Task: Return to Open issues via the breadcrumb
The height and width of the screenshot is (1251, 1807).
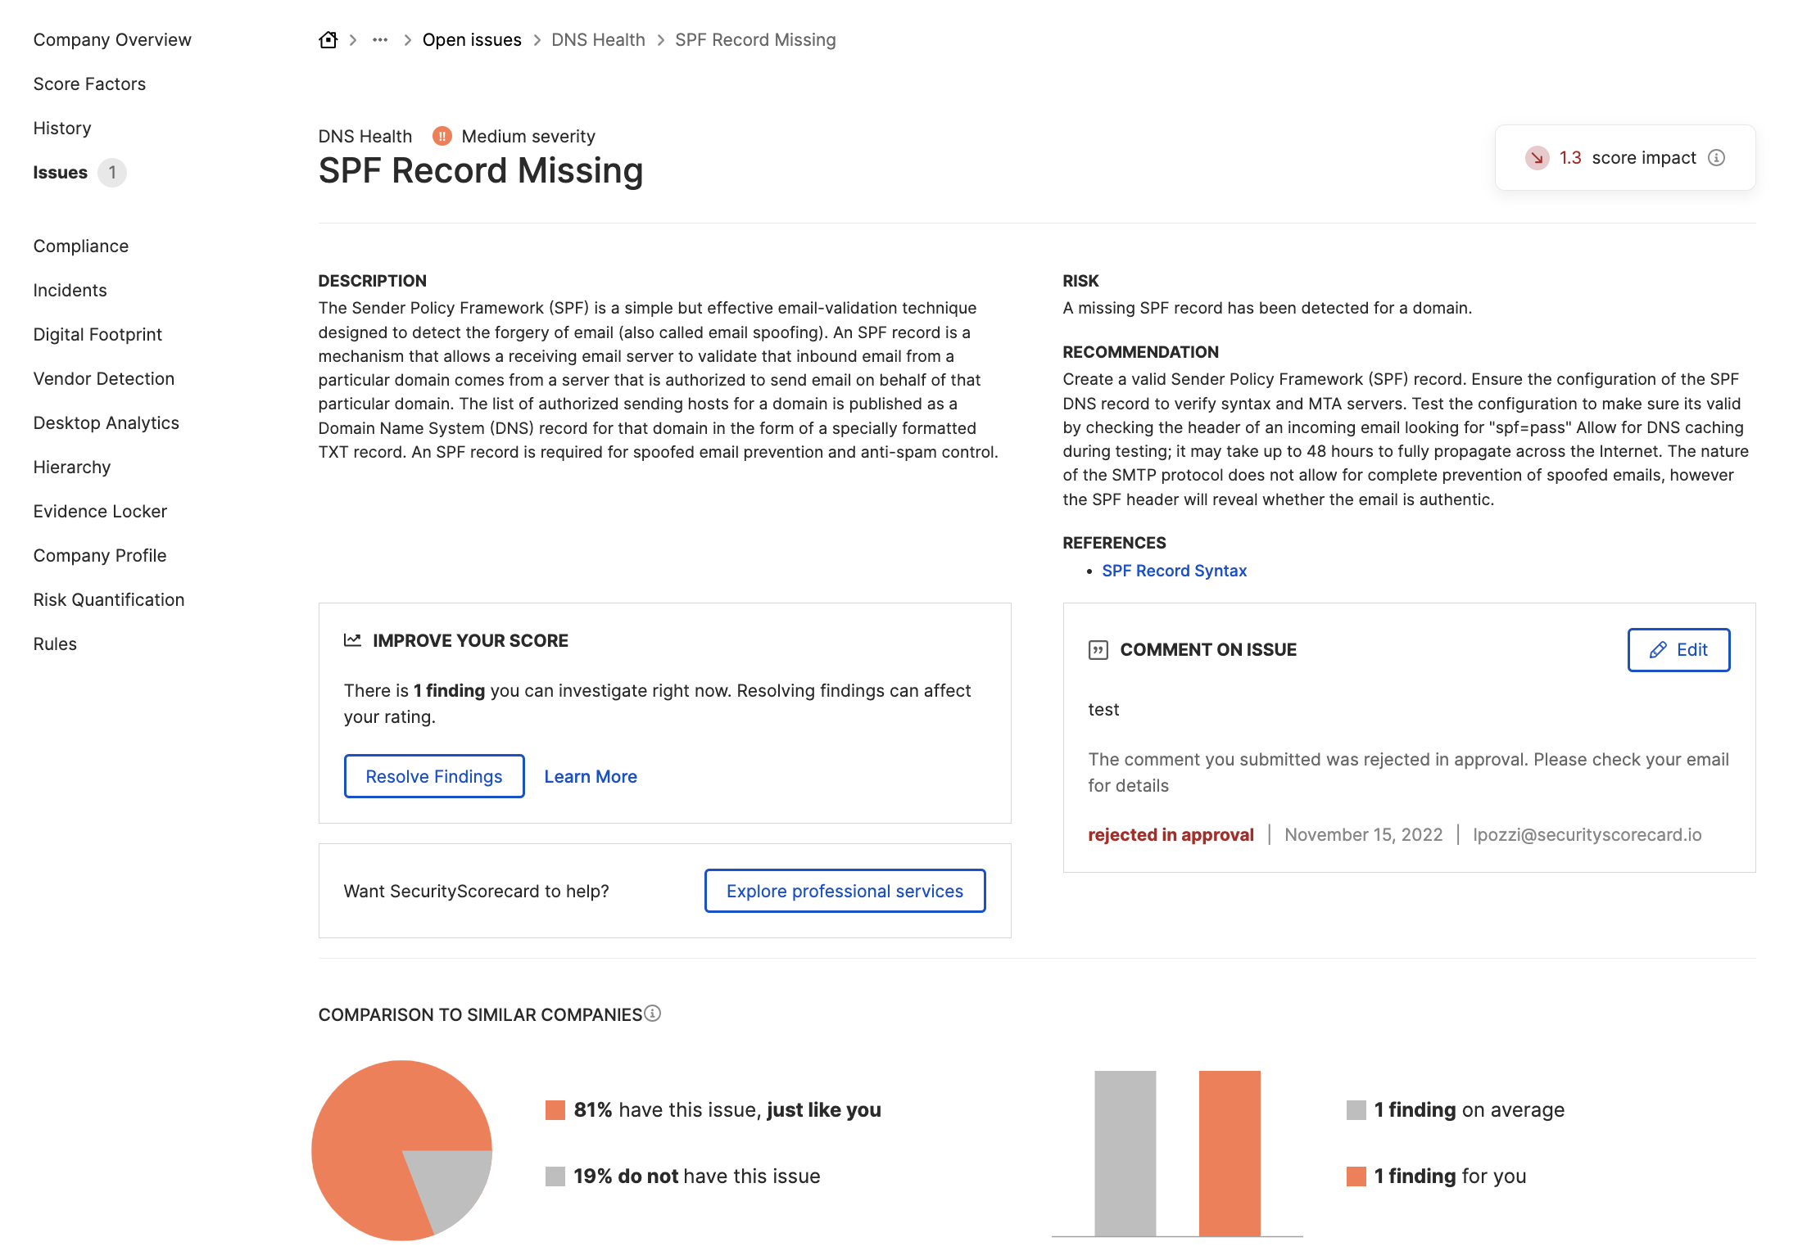Action: tap(471, 39)
